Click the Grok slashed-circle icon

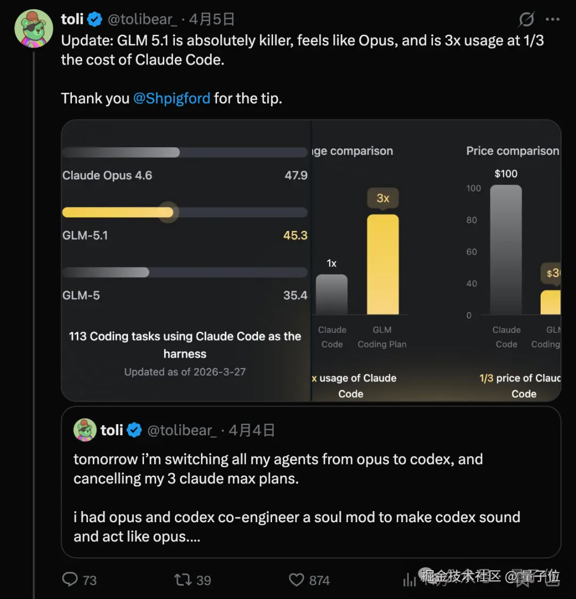point(526,20)
